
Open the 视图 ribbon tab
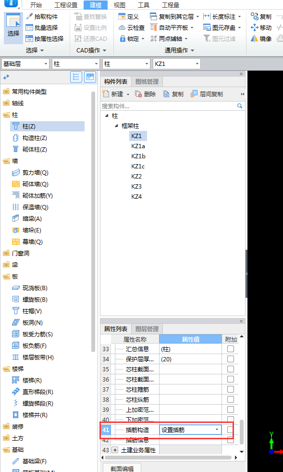click(x=119, y=5)
